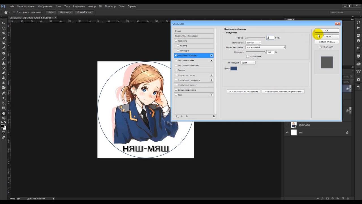The width and height of the screenshot is (362, 204).
Task: Uncheck the Выполнить обводку checkbox
Action: coord(176,56)
